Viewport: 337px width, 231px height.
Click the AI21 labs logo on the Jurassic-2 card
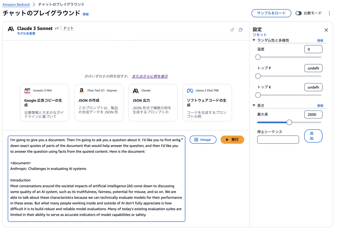27,90
